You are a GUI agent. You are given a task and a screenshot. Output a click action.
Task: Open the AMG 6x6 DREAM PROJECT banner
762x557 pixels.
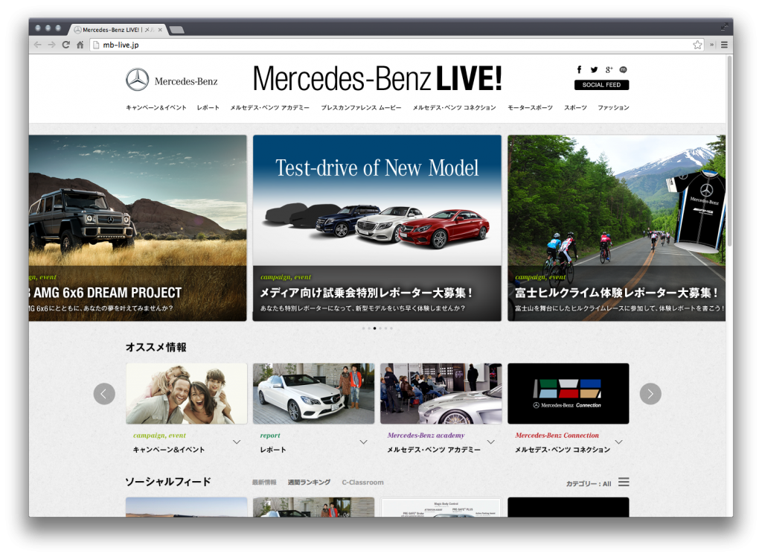[138, 228]
